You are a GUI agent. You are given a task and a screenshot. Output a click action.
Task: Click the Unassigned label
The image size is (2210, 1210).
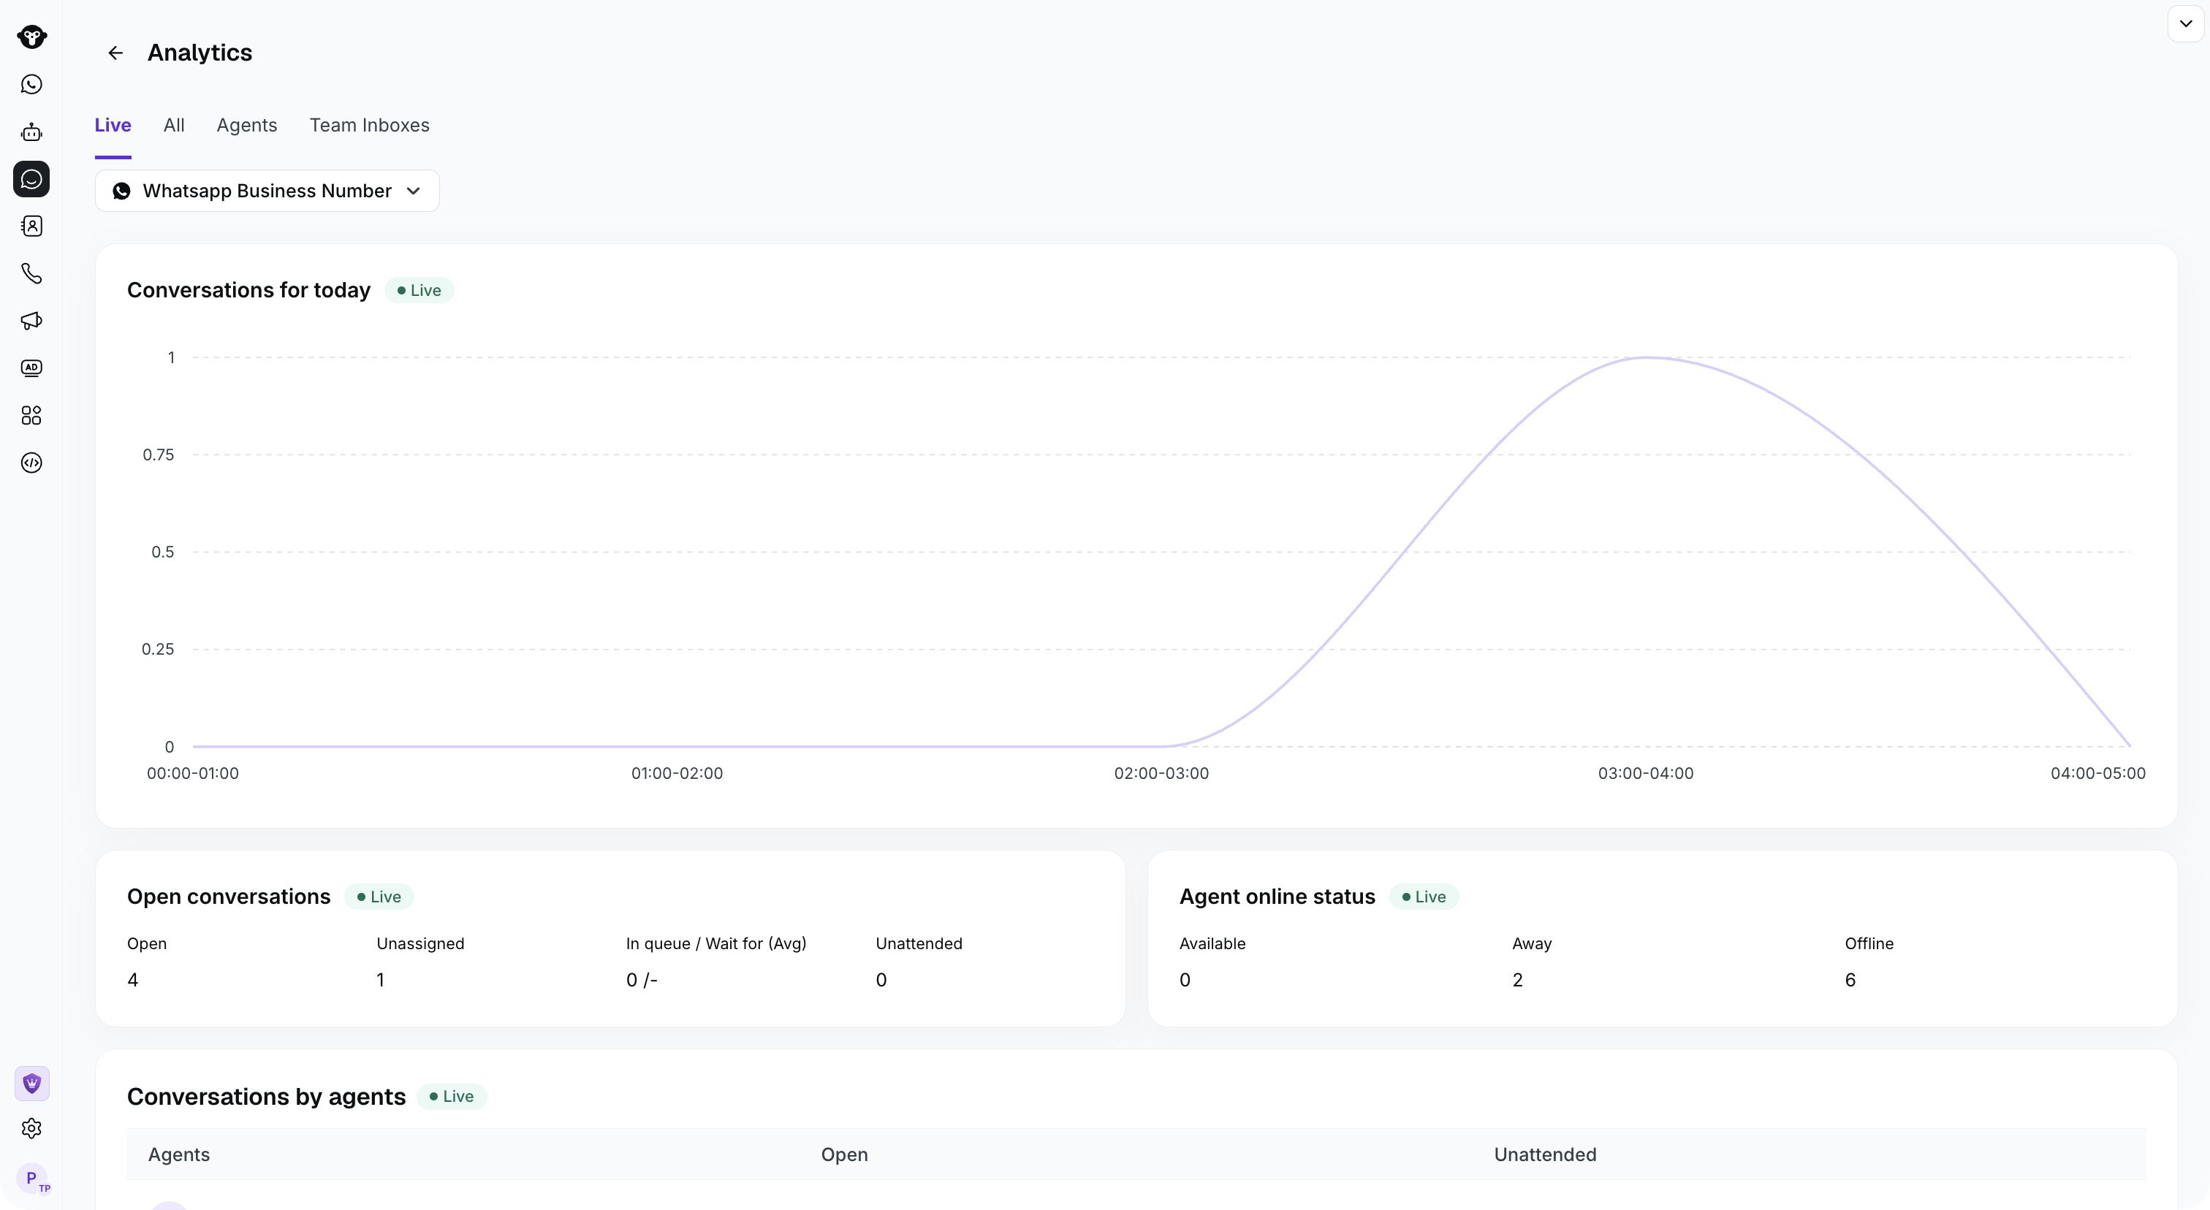420,943
